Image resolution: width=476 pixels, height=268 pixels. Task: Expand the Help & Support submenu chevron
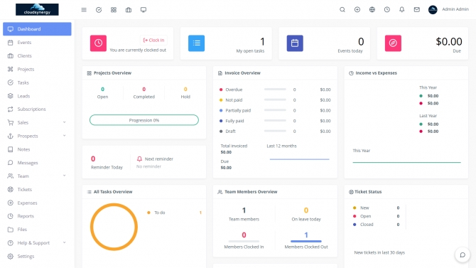coord(65,243)
